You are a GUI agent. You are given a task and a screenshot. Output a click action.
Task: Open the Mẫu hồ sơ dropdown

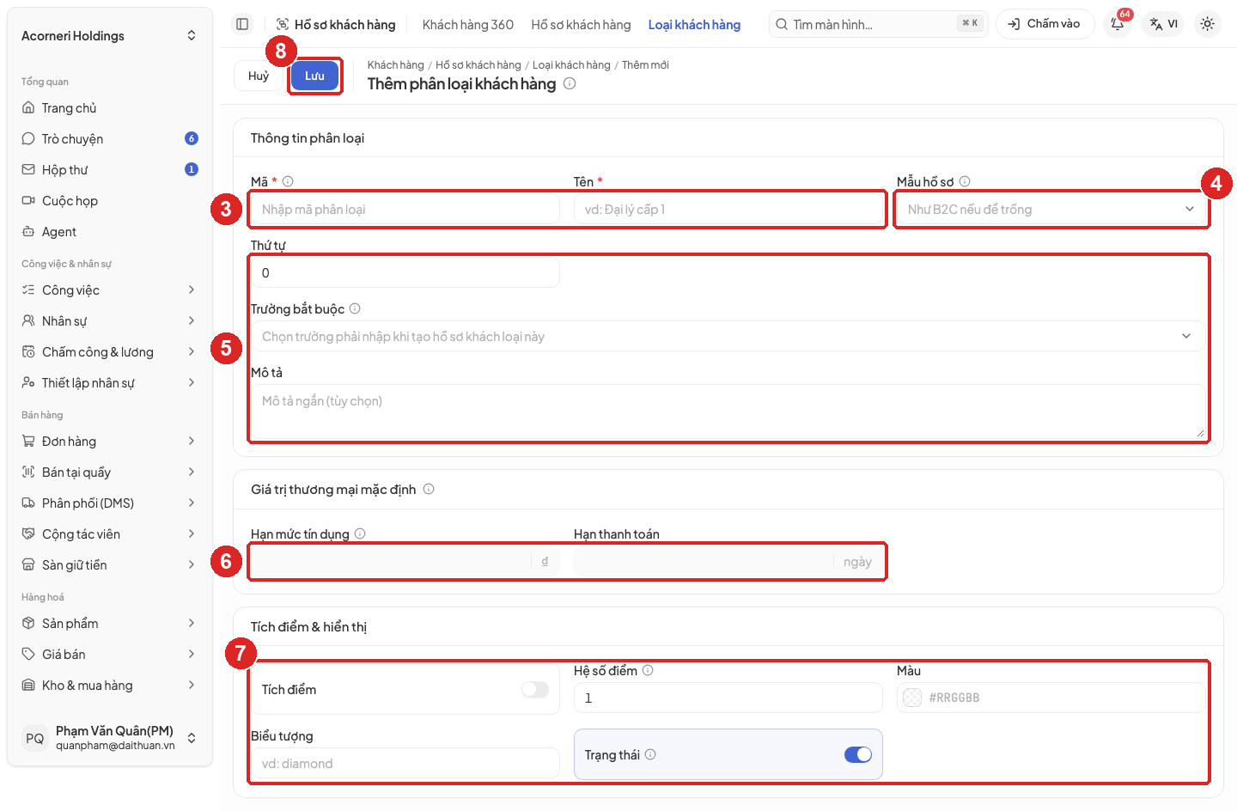1051,209
